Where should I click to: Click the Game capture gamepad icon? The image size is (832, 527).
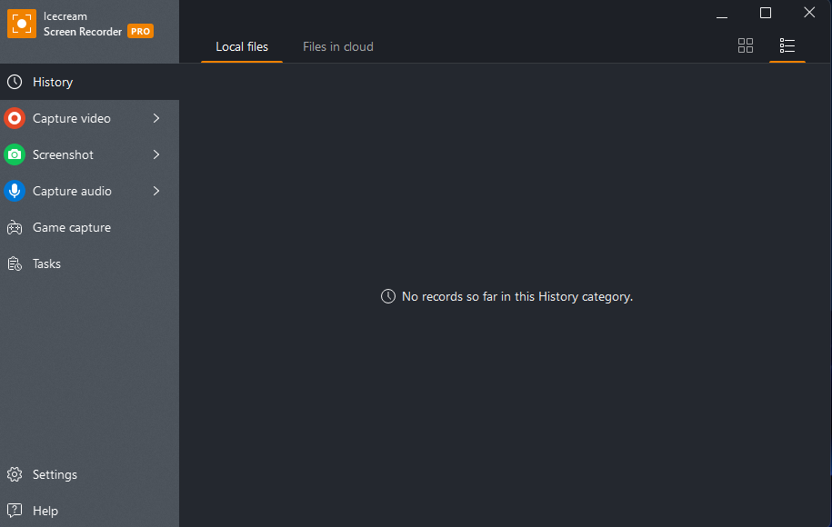tap(15, 227)
